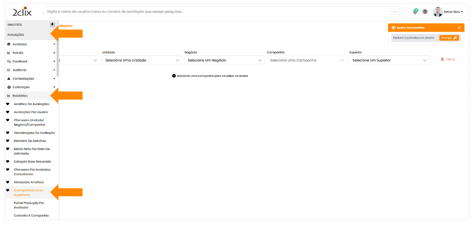The image size is (472, 225).
Task: Close the Ações necessárias notification panel
Action: click(x=459, y=28)
